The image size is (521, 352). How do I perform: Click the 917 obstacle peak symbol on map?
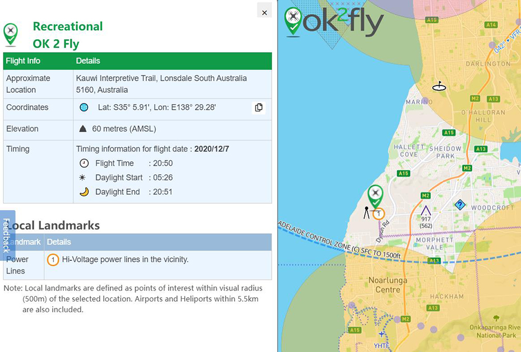coord(426,210)
